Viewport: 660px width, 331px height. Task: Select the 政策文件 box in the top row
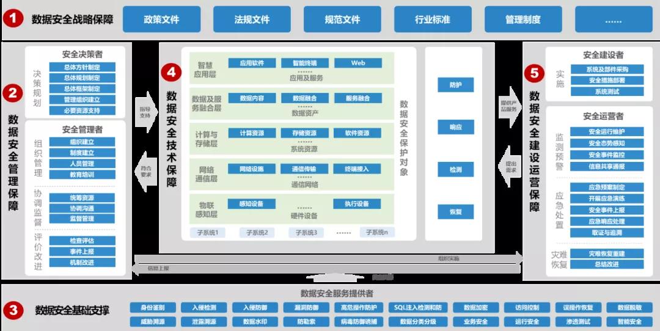click(x=161, y=19)
